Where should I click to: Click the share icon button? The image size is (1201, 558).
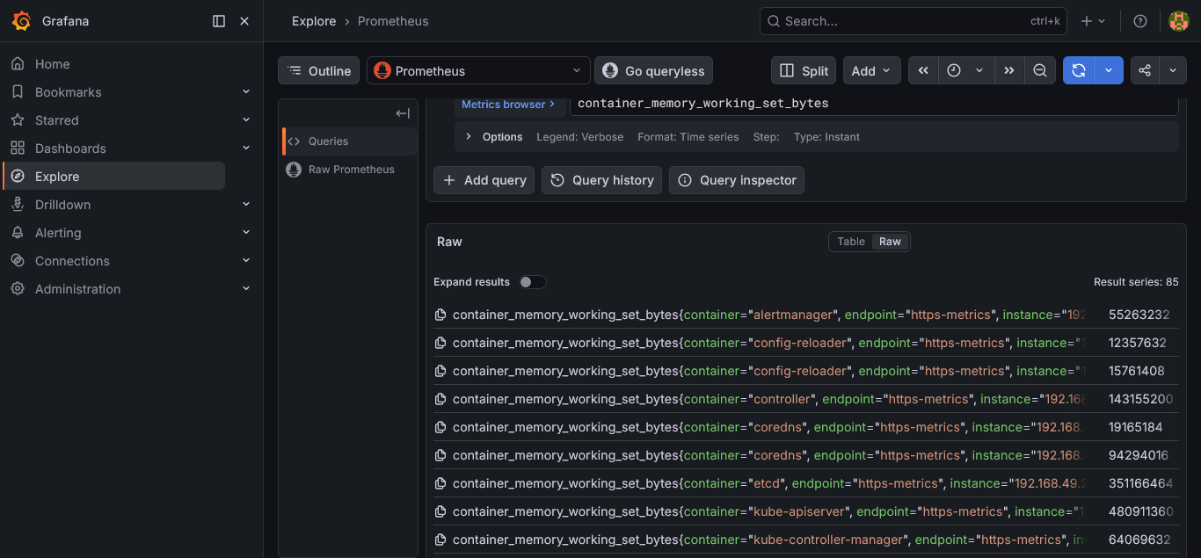point(1145,71)
